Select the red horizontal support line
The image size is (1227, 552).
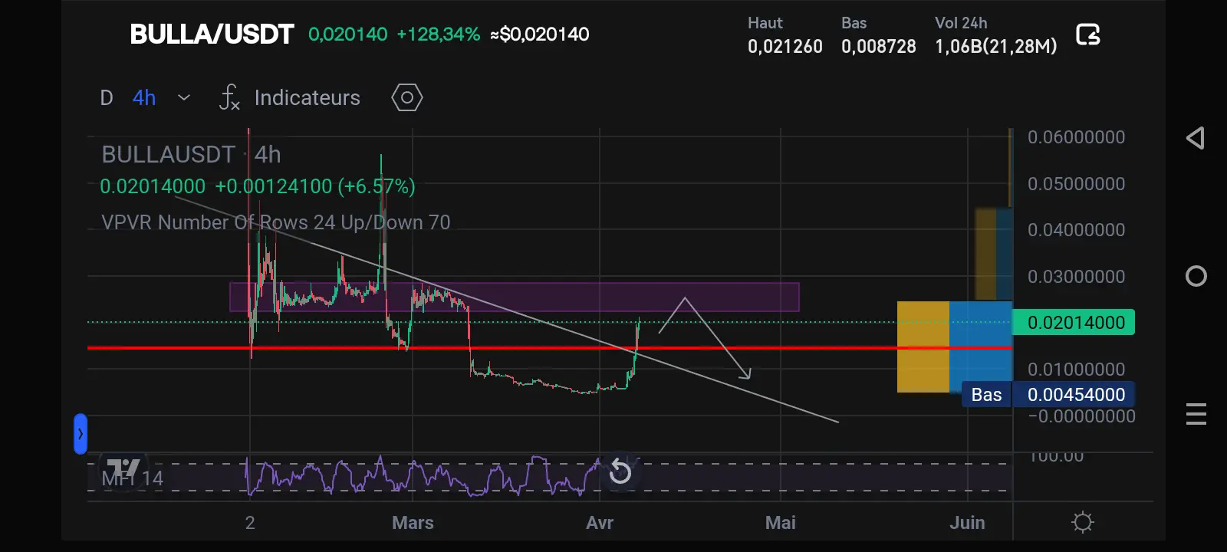coord(550,348)
